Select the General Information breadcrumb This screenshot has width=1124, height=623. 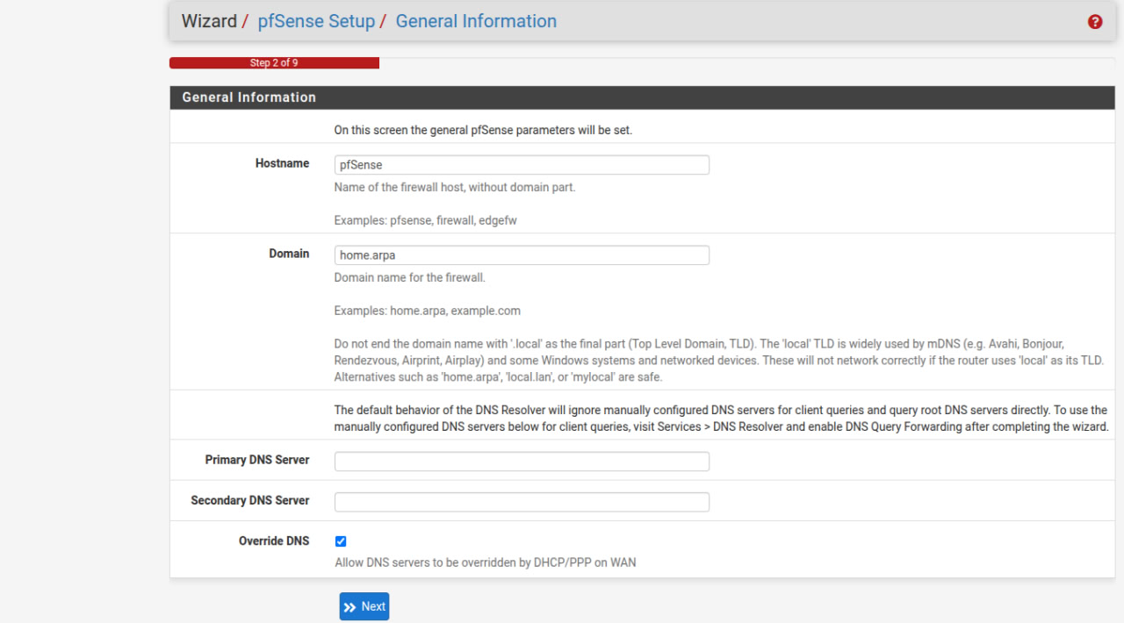pos(476,21)
